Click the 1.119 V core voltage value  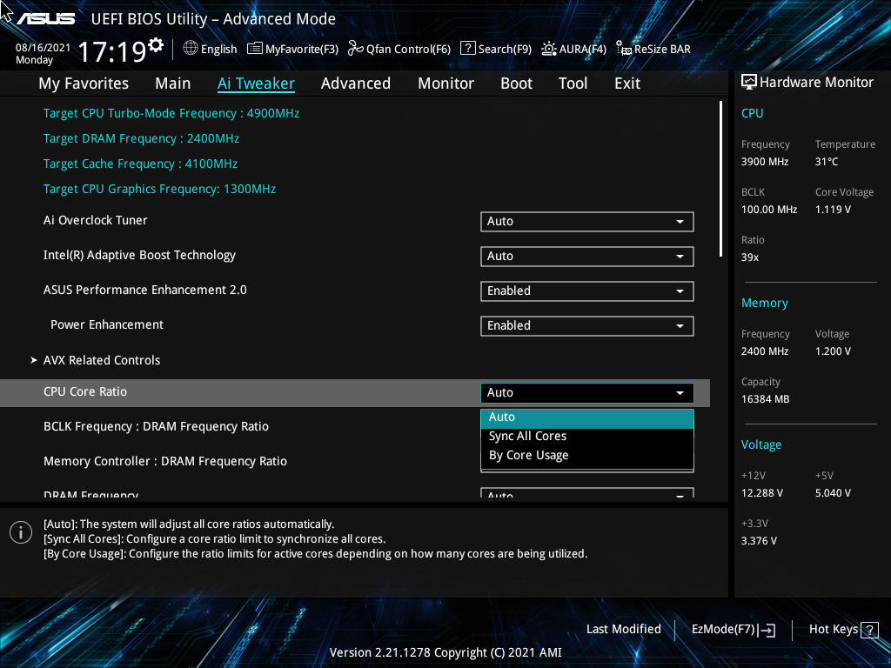pos(833,210)
